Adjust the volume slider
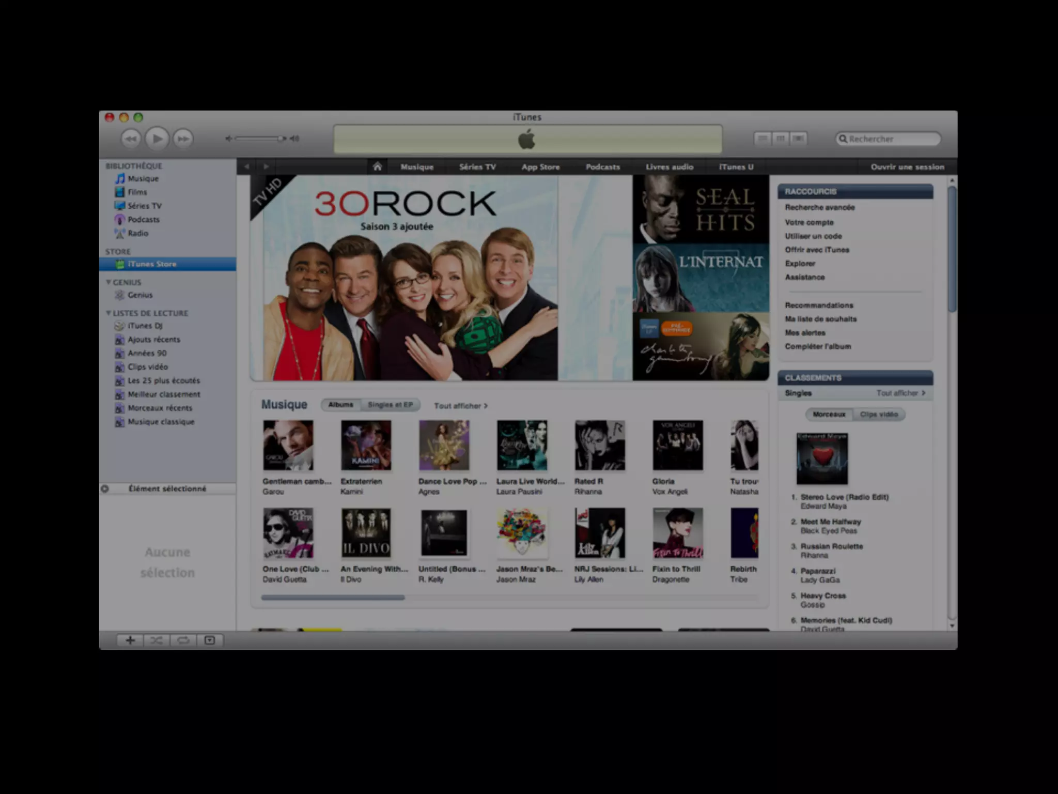This screenshot has width=1058, height=794. pyautogui.click(x=259, y=139)
